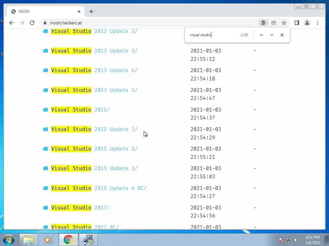Viewport: 329px width, 246px height.
Task: Click folder icon beside 2013 Update 4
Action: coord(46,70)
